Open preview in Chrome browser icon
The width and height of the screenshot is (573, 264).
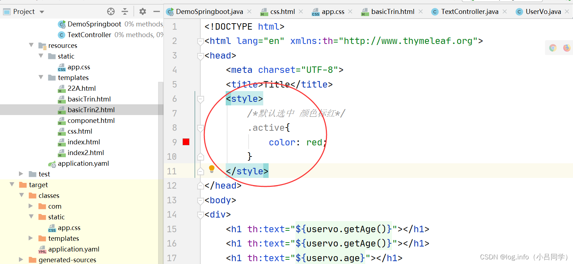coord(553,48)
